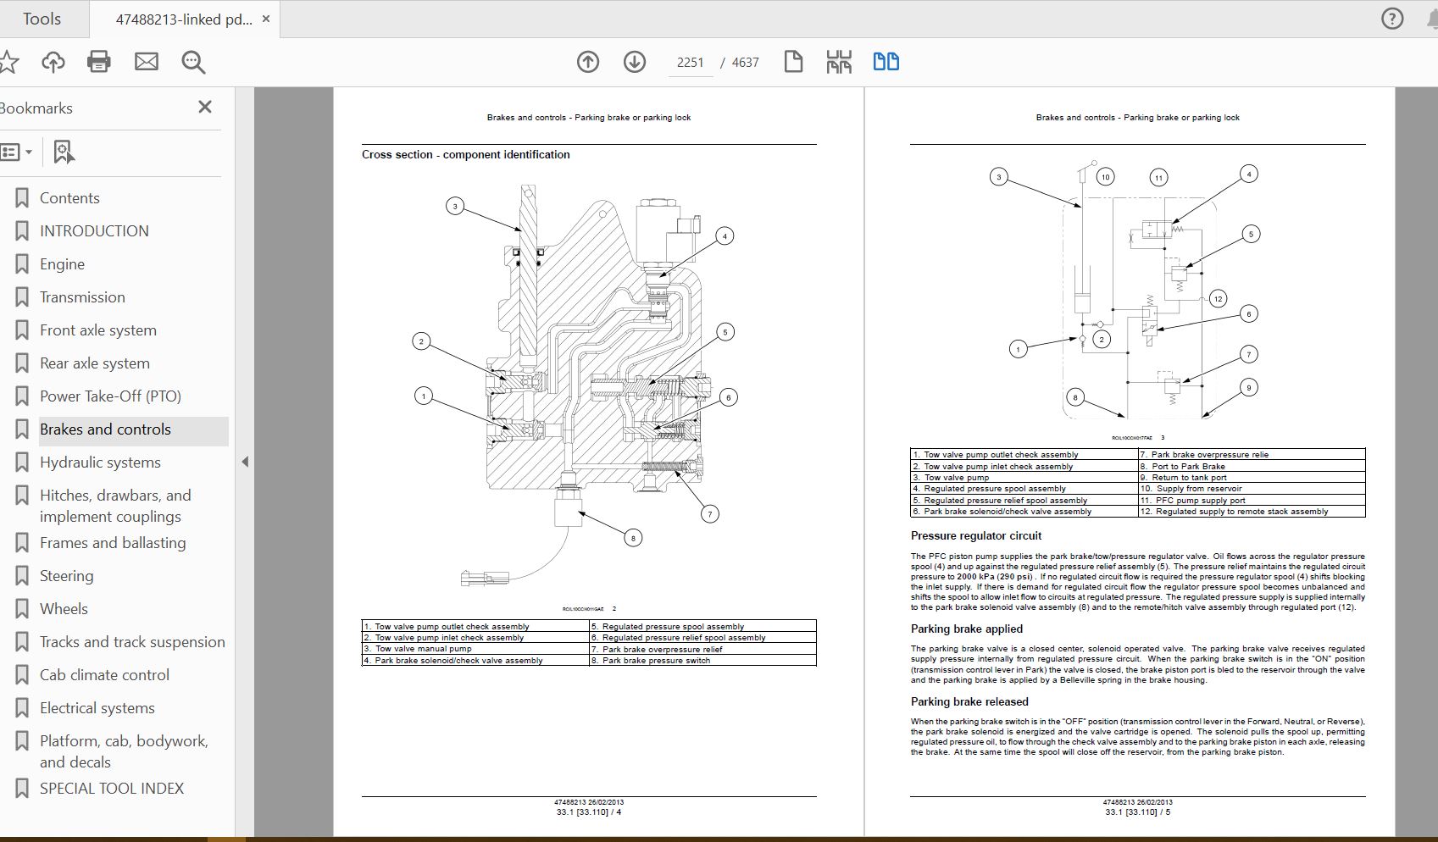The height and width of the screenshot is (842, 1438).
Task: Click the page number input field
Action: pyautogui.click(x=690, y=63)
